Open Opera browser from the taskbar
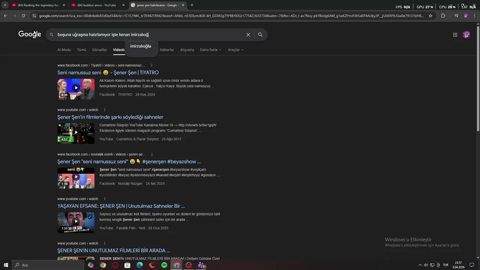 (115, 265)
